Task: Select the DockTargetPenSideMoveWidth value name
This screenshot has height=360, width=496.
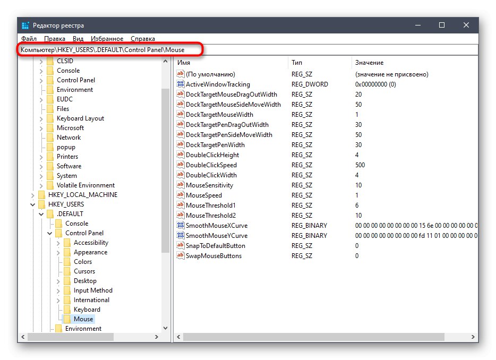Action: [229, 135]
